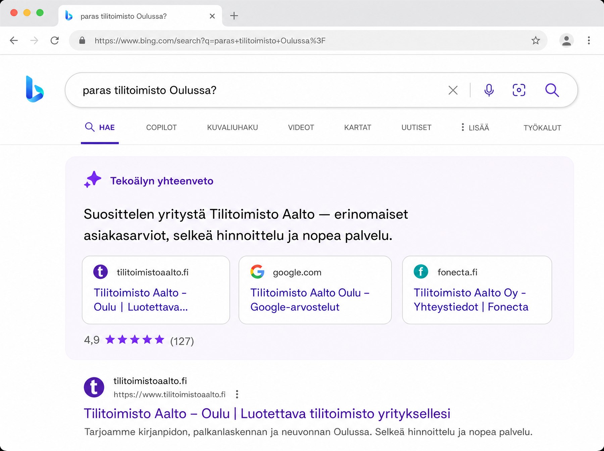Click the browser back arrow
The image size is (604, 451).
pyautogui.click(x=14, y=41)
